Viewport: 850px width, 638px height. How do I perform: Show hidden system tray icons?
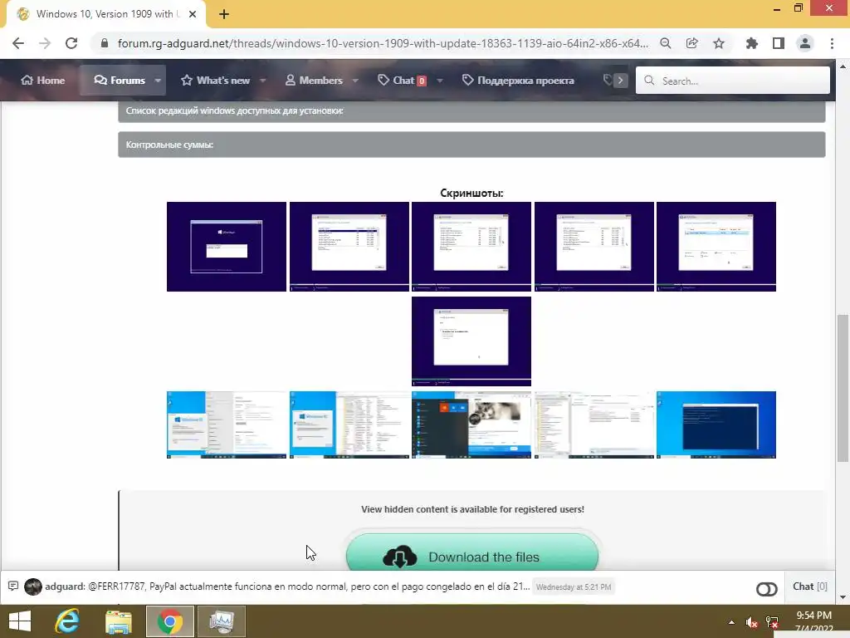[x=732, y=622]
